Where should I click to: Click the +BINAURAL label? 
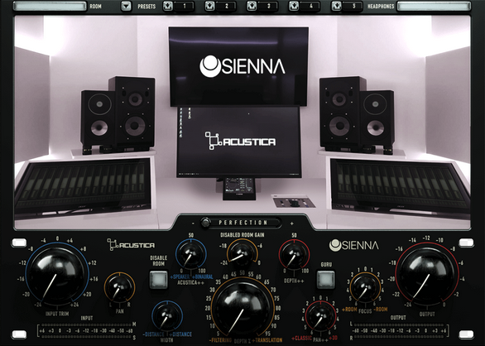[203, 276]
